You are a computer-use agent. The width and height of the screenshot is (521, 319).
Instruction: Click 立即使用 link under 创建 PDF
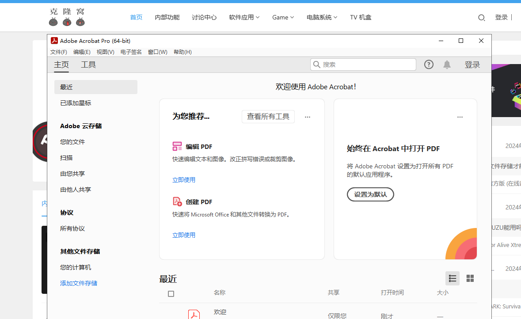[x=184, y=235]
